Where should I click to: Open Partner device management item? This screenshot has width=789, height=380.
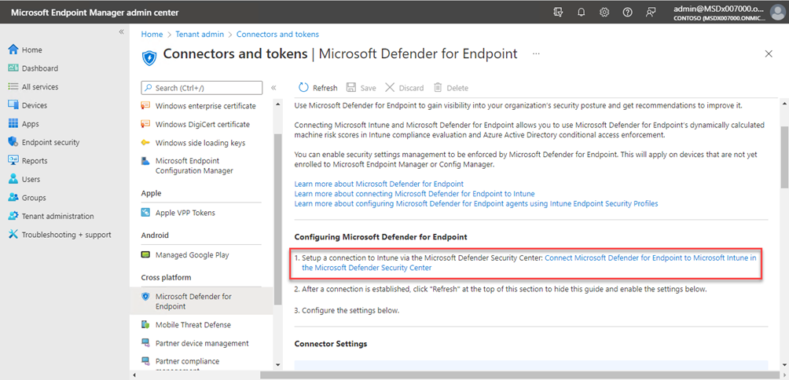coord(201,343)
